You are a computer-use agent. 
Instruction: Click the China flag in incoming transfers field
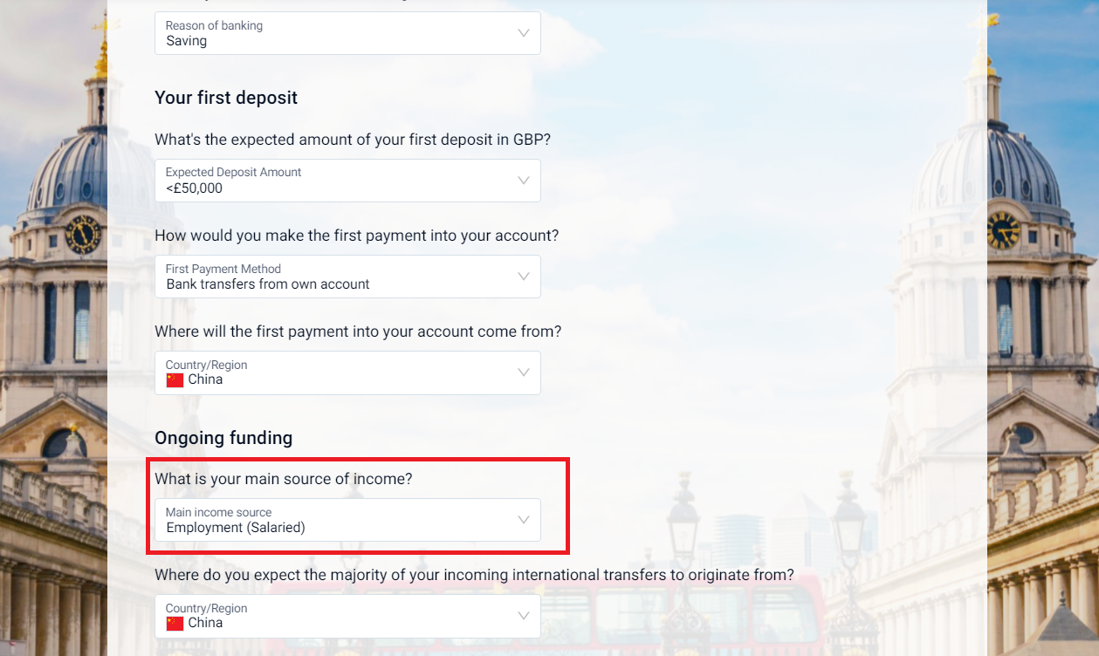175,623
